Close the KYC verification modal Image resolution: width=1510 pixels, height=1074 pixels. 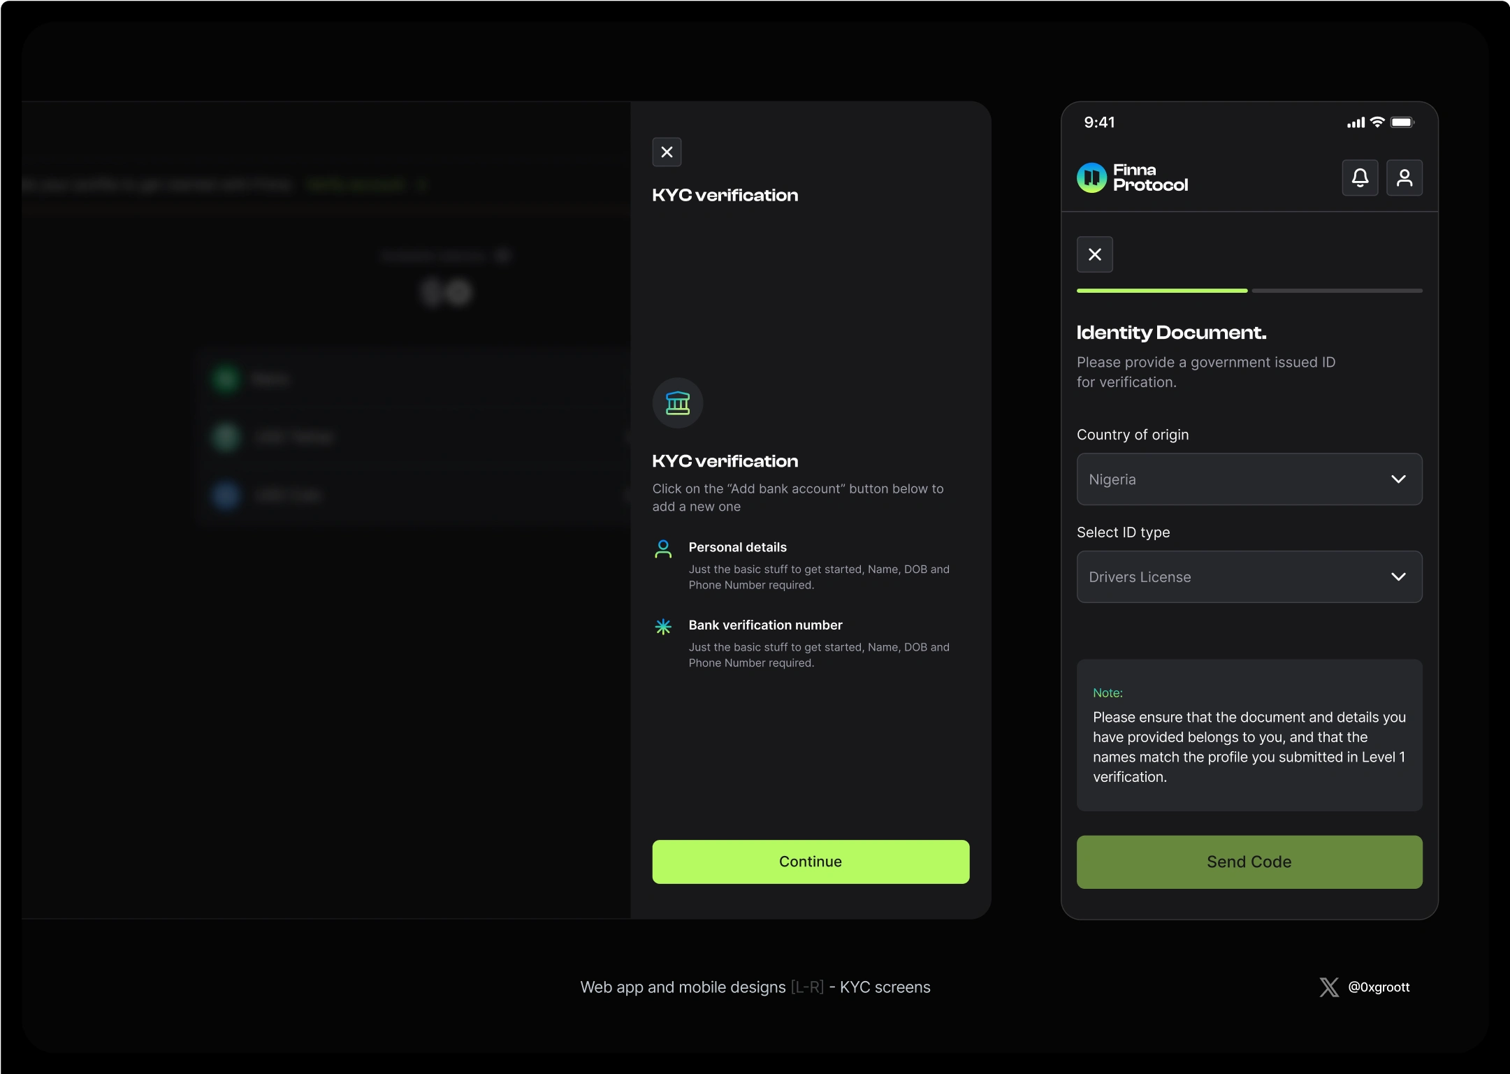(666, 152)
